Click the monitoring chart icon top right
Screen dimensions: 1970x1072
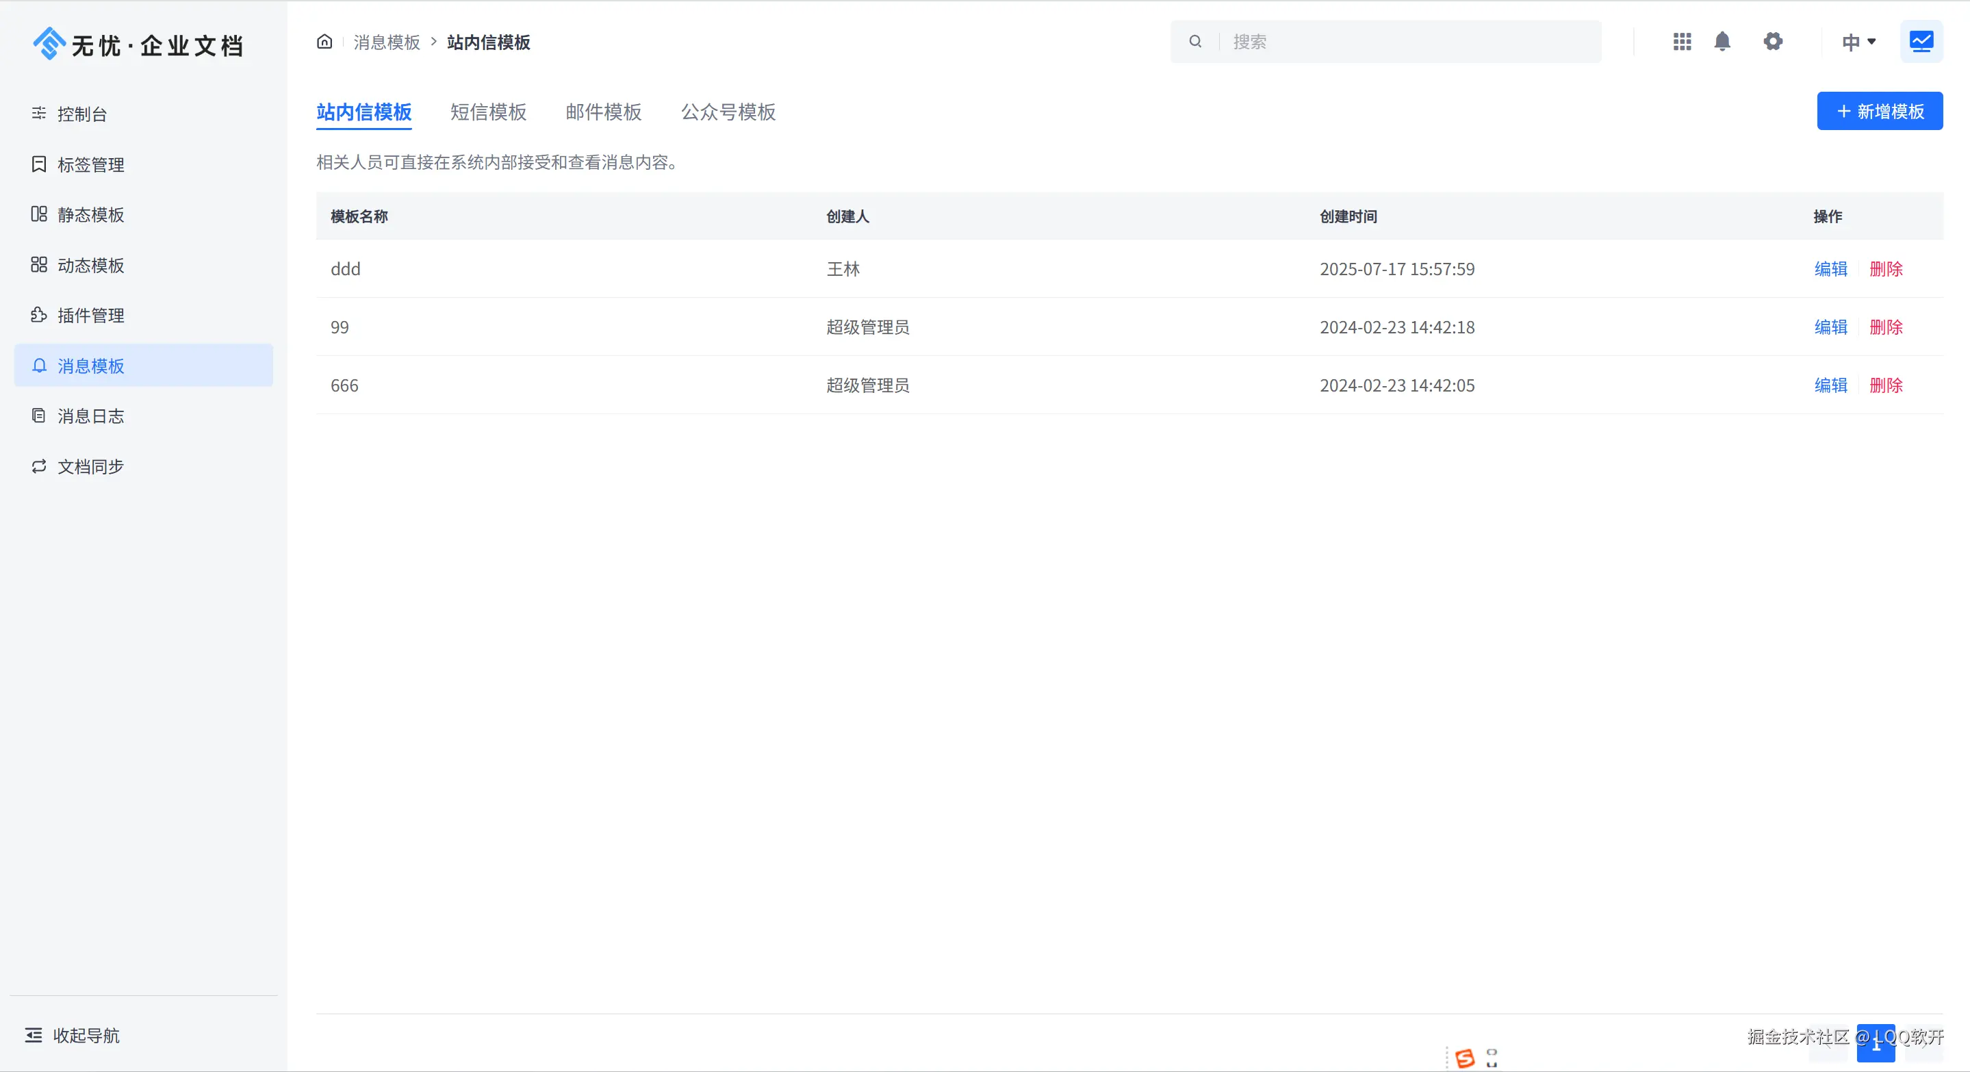coord(1922,41)
